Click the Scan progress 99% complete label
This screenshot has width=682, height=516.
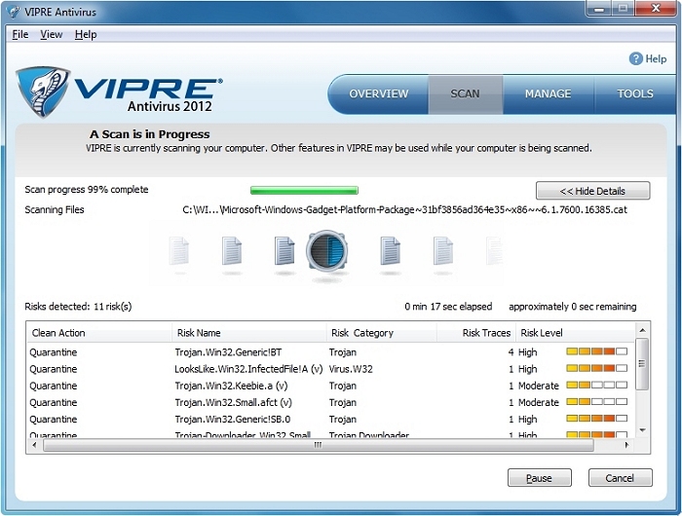tap(87, 190)
